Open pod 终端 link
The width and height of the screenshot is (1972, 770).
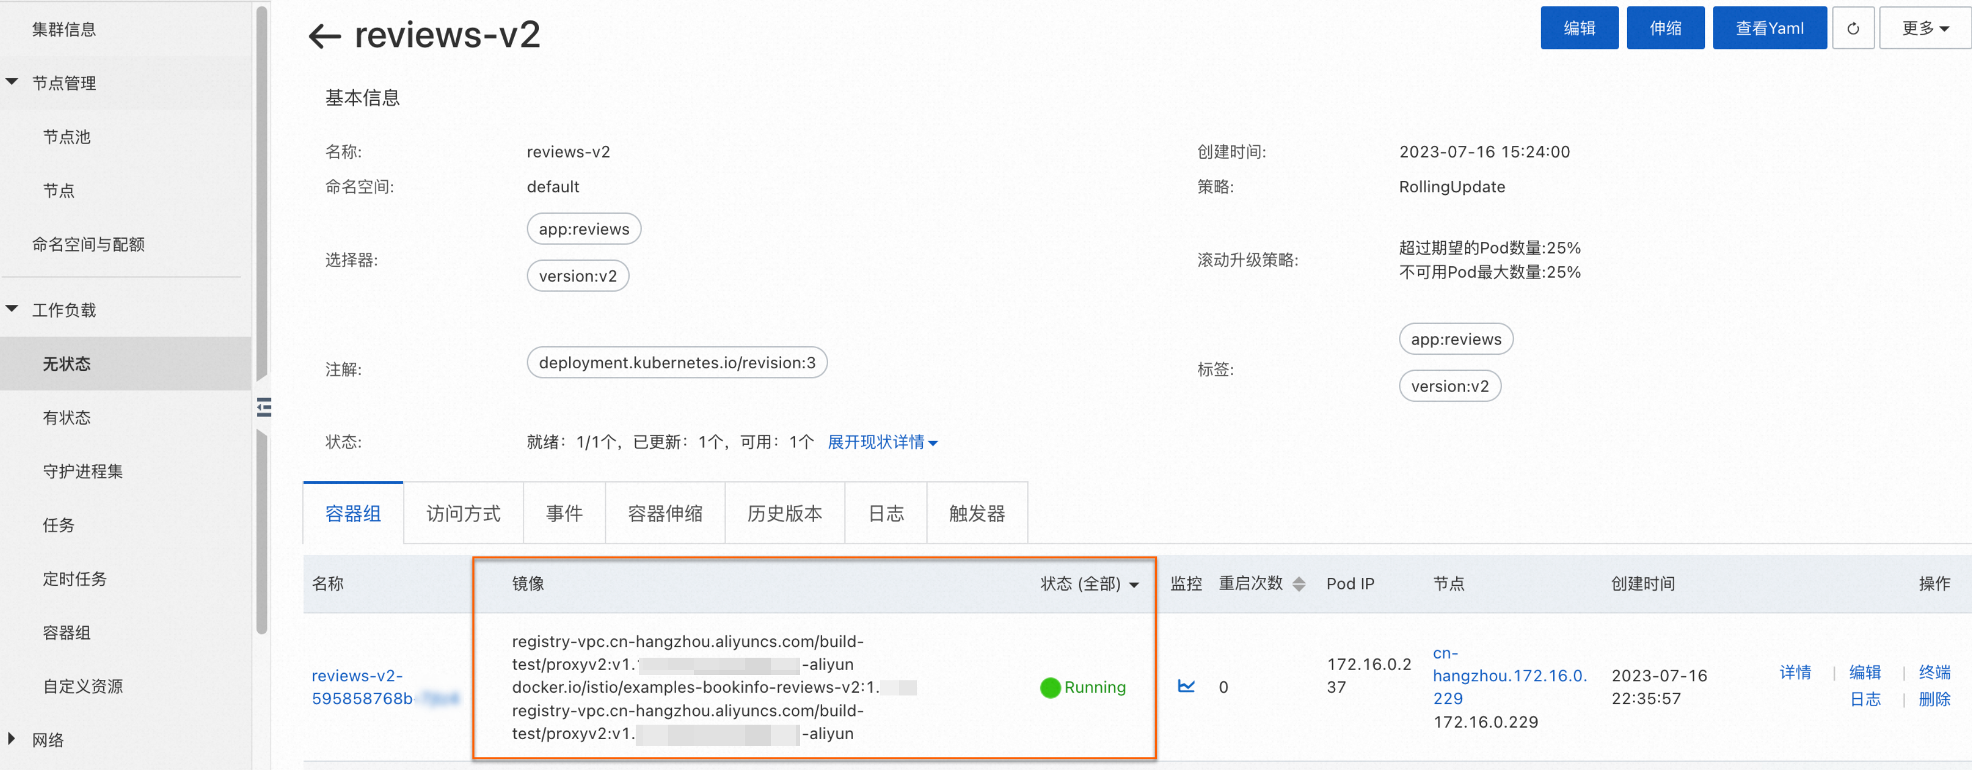point(1934,672)
